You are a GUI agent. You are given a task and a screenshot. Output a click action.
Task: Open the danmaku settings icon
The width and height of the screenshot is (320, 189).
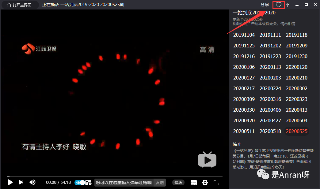click(x=88, y=183)
